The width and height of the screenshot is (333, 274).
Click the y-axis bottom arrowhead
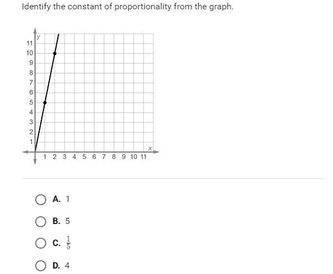(35, 162)
